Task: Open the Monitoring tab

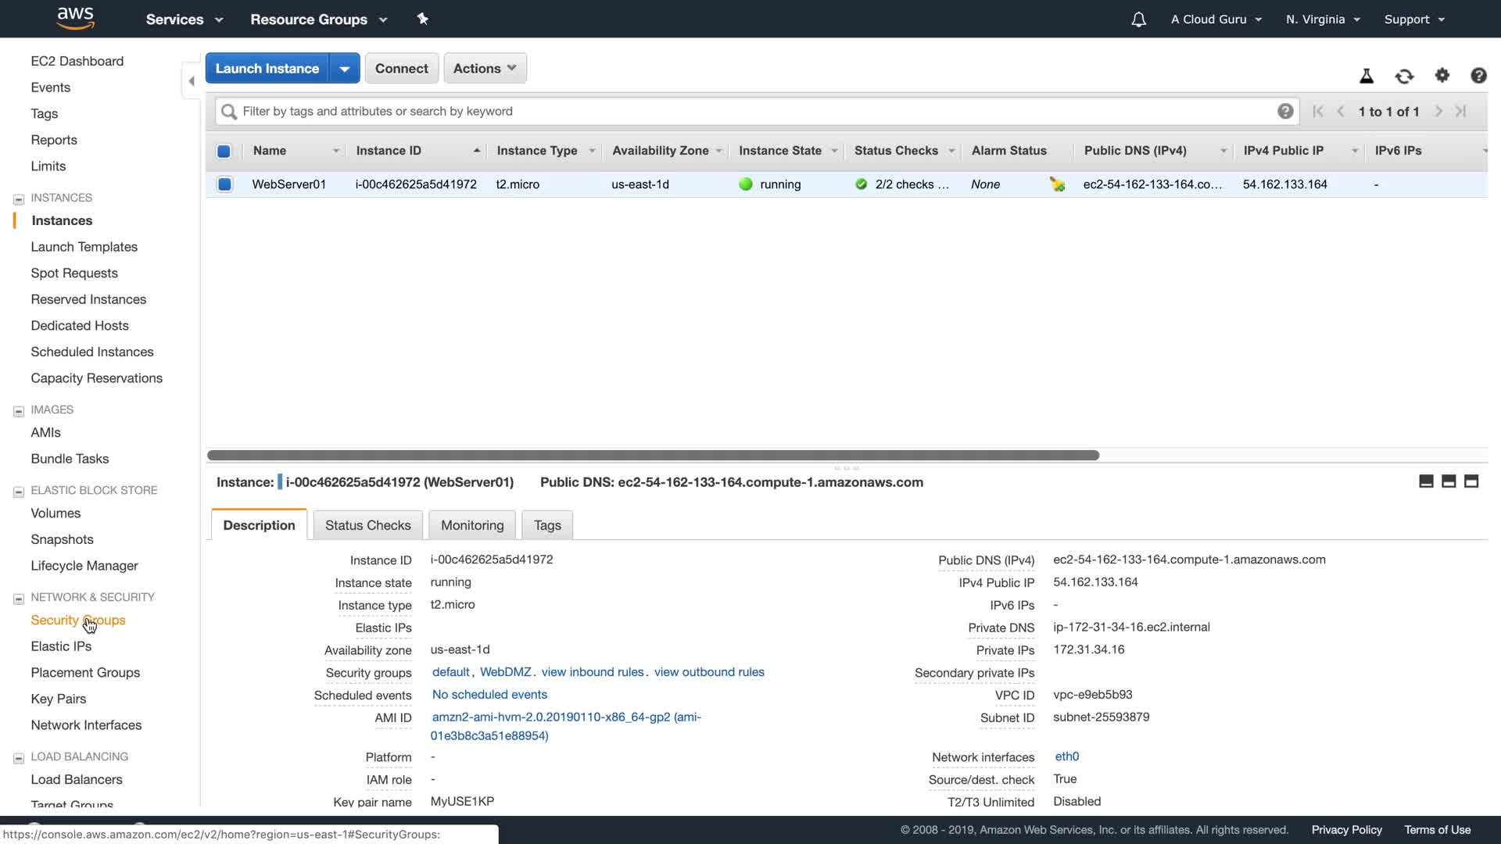Action: [472, 525]
